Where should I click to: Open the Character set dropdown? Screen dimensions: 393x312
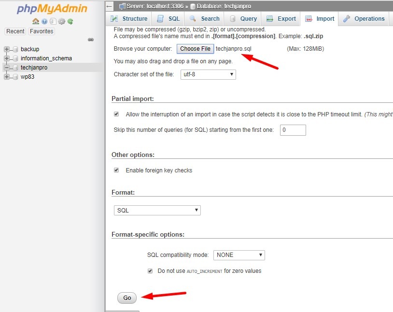[208, 74]
